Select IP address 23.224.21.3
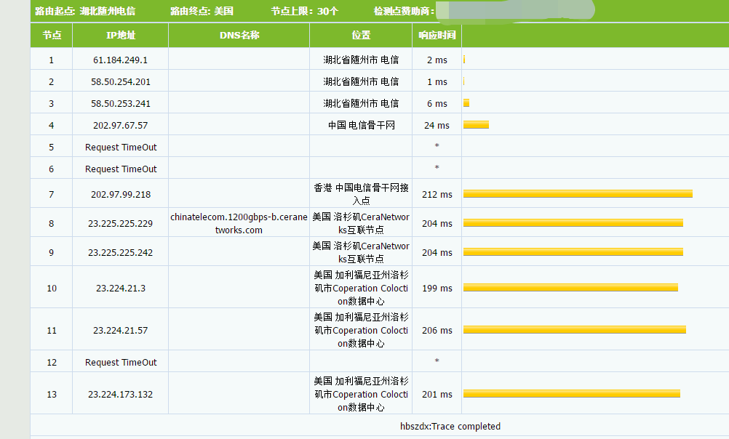 (121, 289)
